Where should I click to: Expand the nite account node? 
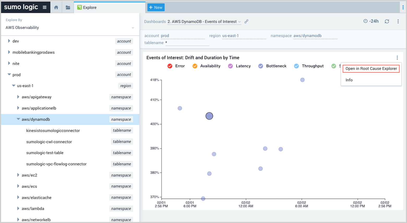(9, 63)
